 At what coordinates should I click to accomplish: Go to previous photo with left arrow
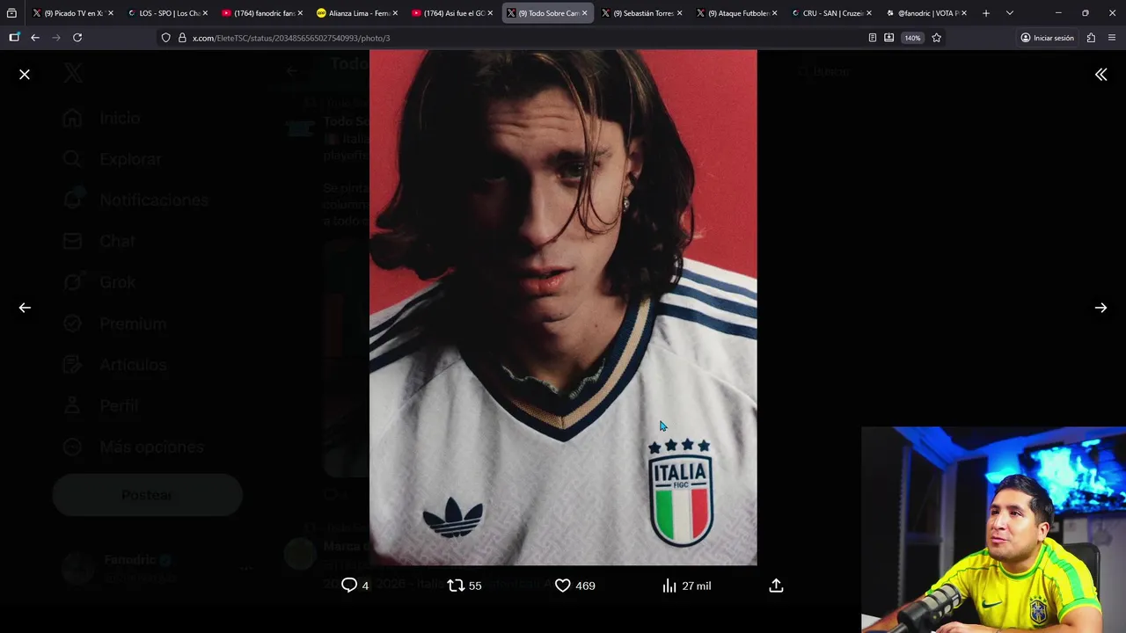click(x=25, y=308)
